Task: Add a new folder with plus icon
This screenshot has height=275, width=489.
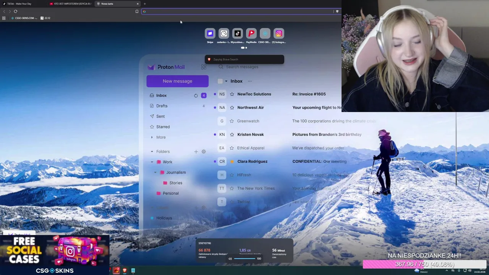Action: (196, 152)
